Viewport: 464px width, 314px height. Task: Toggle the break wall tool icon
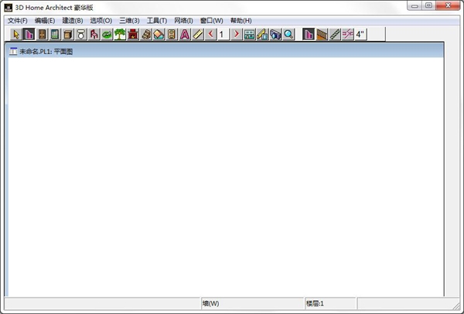tap(347, 34)
